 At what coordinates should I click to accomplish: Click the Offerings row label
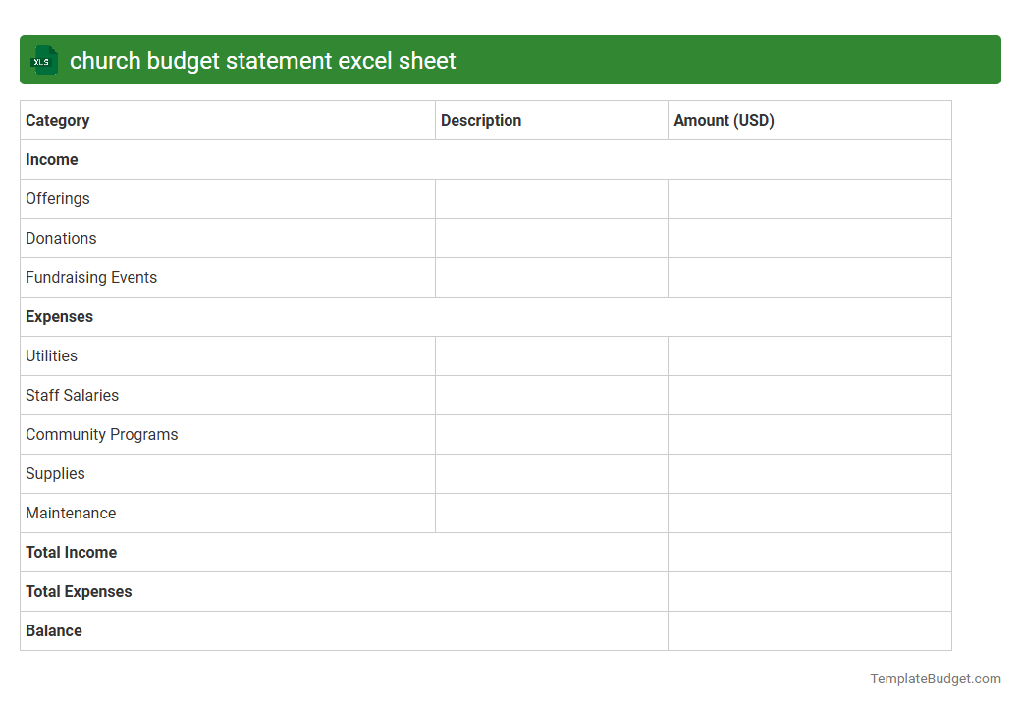pos(57,198)
